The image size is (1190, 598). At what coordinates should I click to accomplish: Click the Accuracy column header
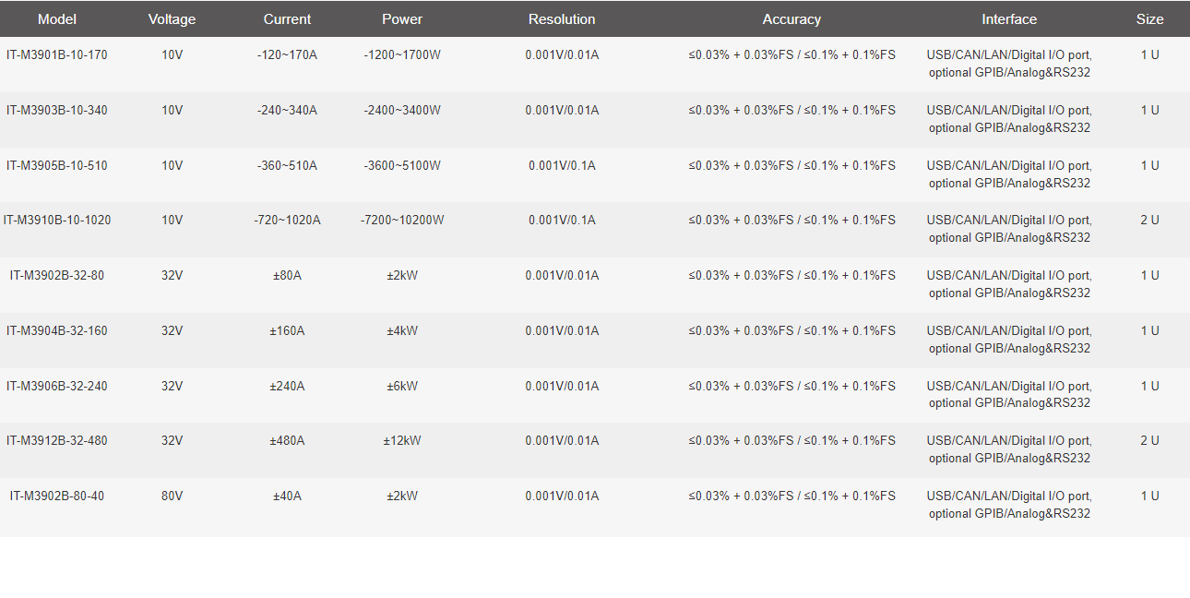pos(791,18)
